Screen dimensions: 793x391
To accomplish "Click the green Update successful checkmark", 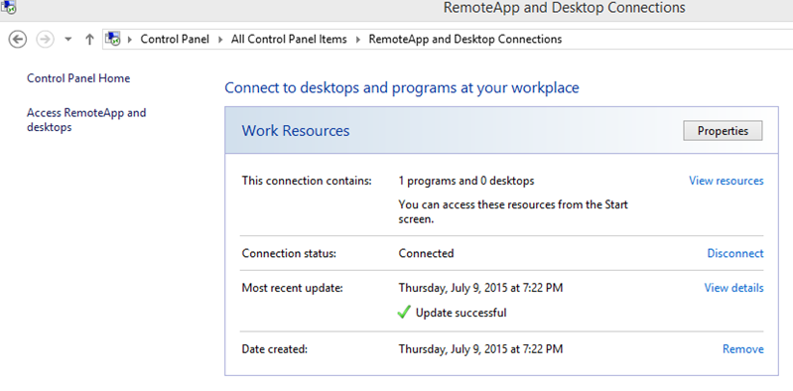I will click(404, 313).
